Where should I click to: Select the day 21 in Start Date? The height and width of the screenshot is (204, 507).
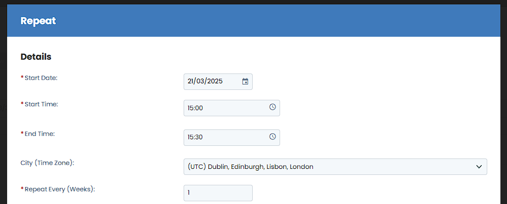pos(190,82)
